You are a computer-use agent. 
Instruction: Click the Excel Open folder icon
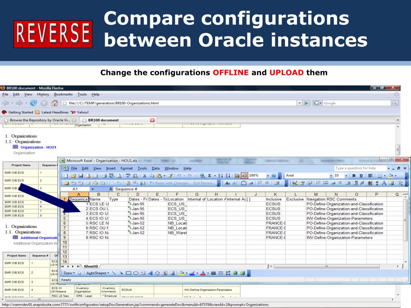tap(73, 176)
